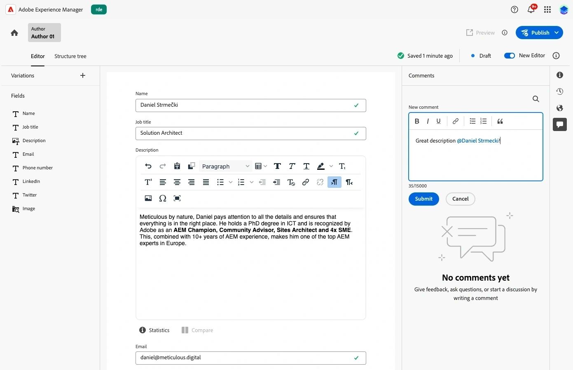Insert a link in the Description toolbar
573x370 pixels.
[x=306, y=182]
